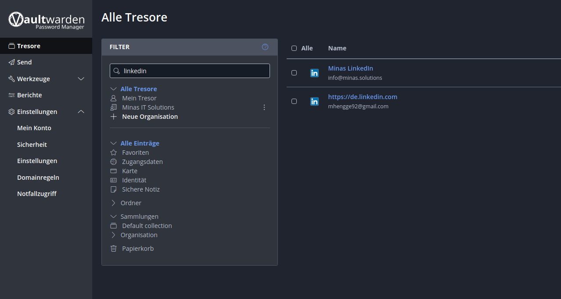Open the Minas LinkedIn entry link
561x299 pixels.
click(351, 68)
